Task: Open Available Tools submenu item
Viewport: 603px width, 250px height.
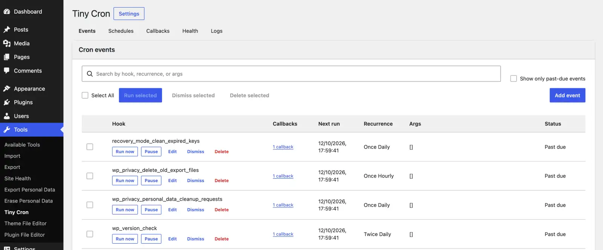Action: [x=22, y=145]
